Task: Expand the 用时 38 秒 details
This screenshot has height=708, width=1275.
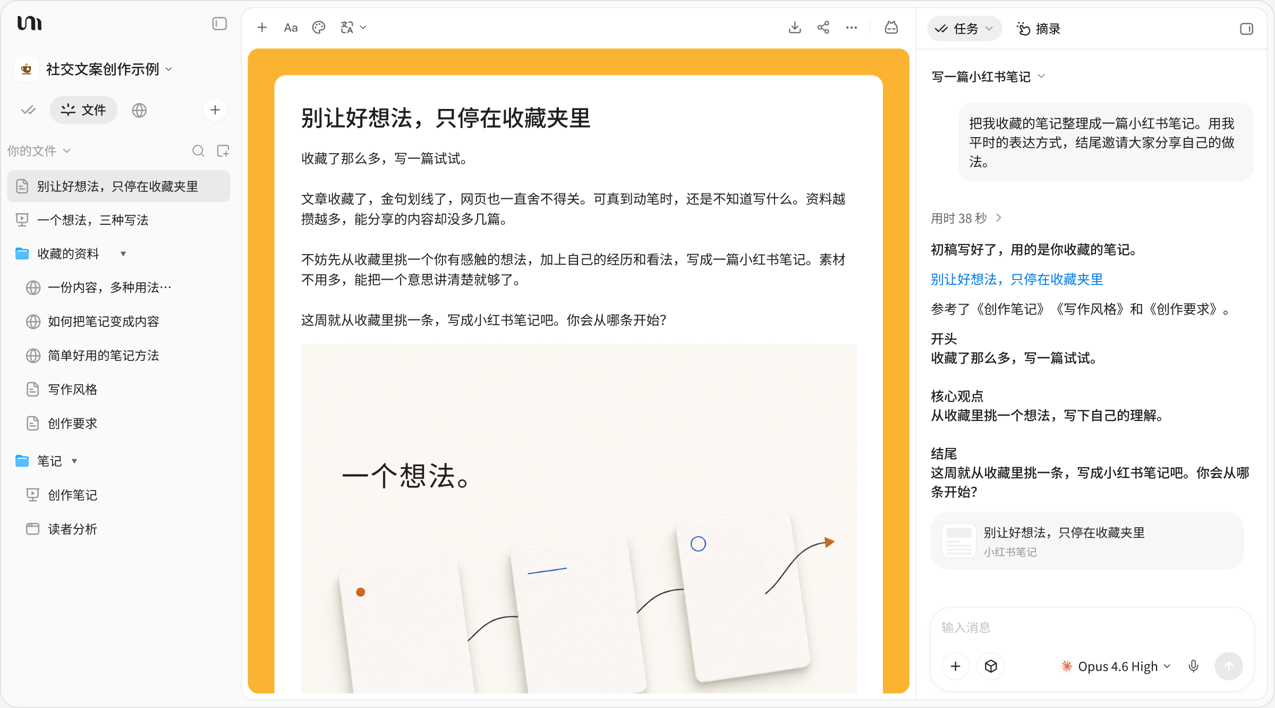Action: pos(966,218)
